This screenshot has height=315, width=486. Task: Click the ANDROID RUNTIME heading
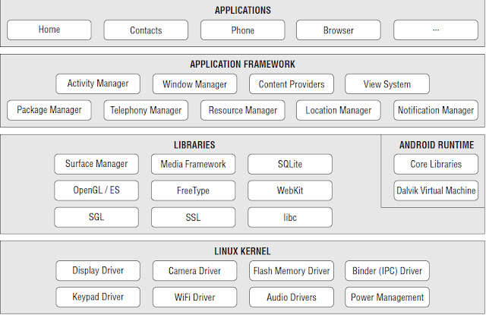pos(437,145)
